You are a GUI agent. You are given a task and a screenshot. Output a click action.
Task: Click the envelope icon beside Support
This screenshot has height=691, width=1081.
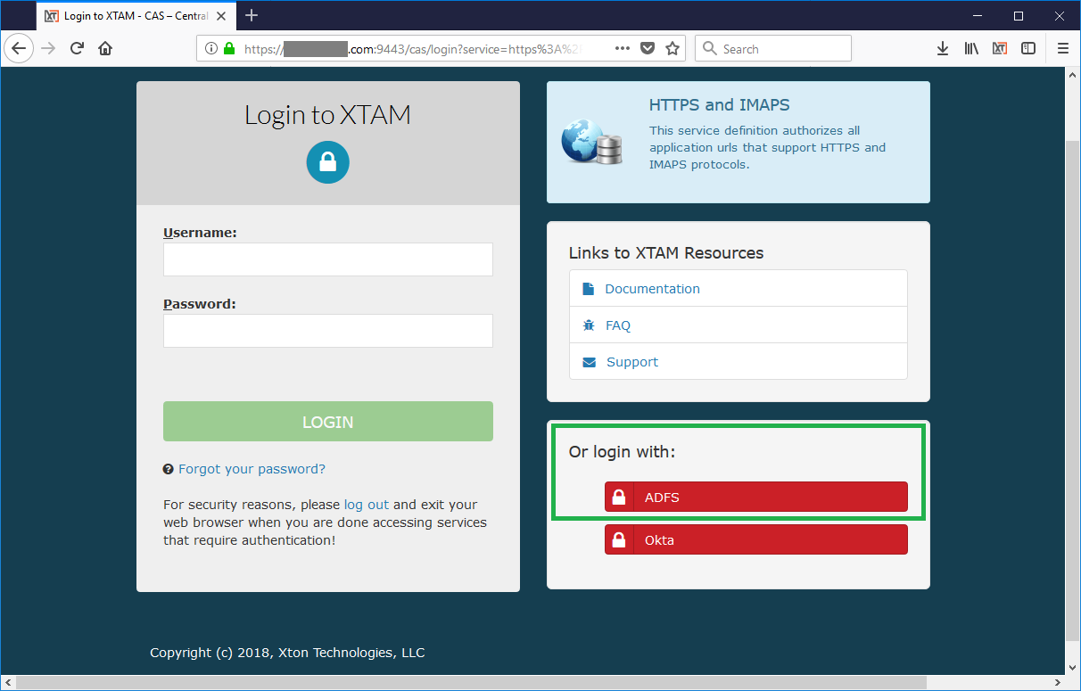click(x=588, y=361)
